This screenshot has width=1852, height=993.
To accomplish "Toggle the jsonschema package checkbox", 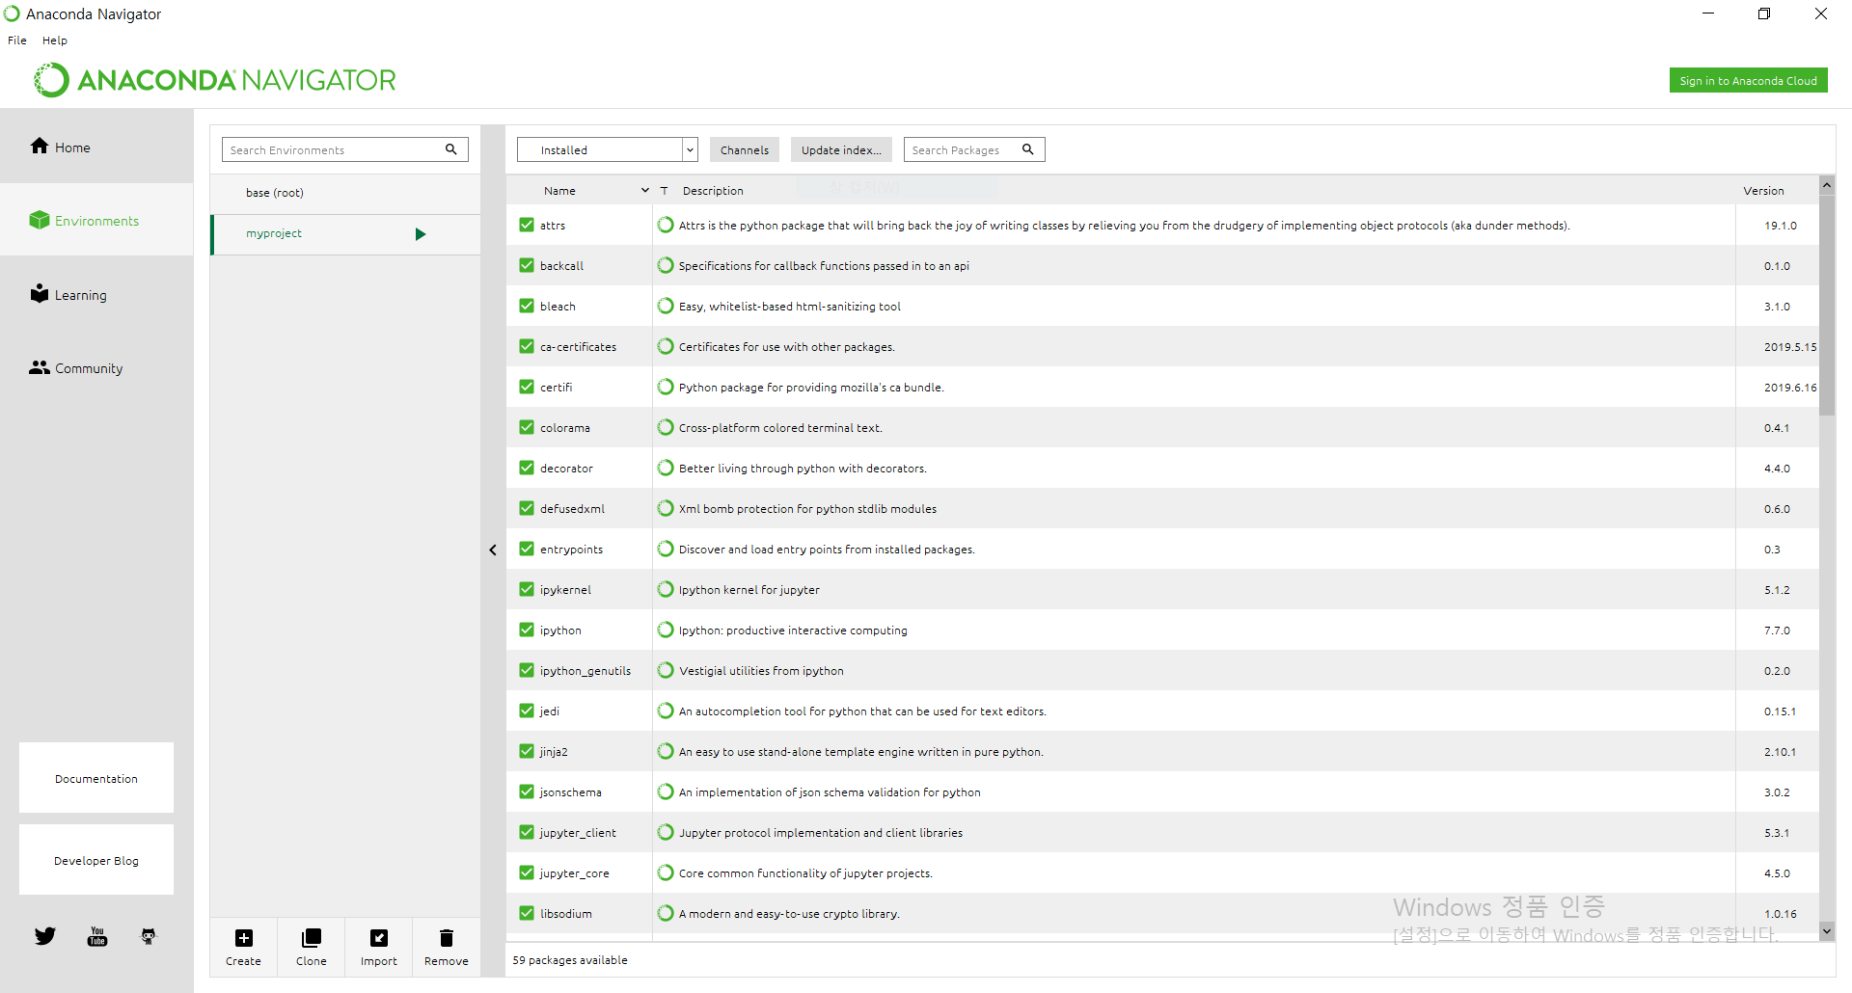I will (527, 792).
